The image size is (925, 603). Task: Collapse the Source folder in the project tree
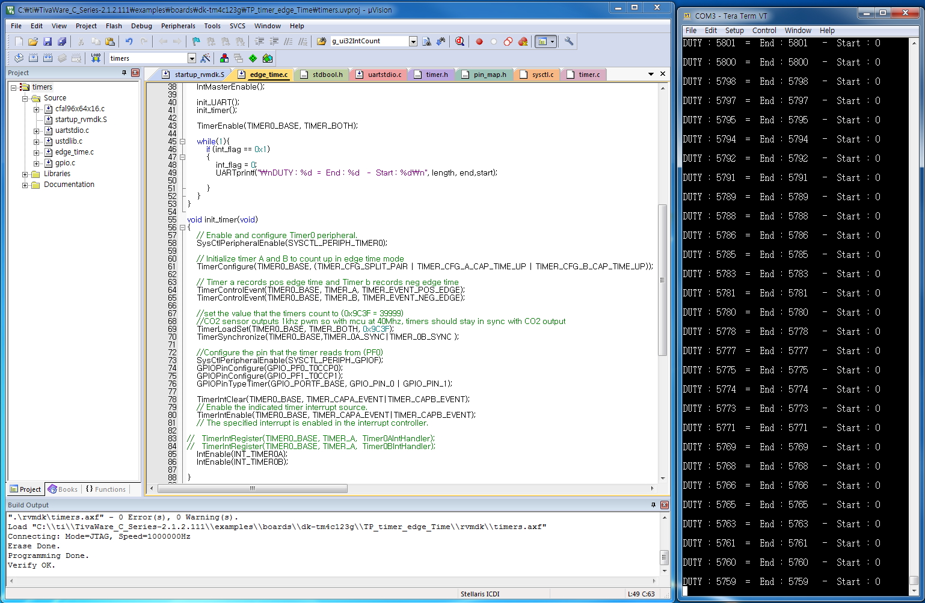click(x=25, y=98)
